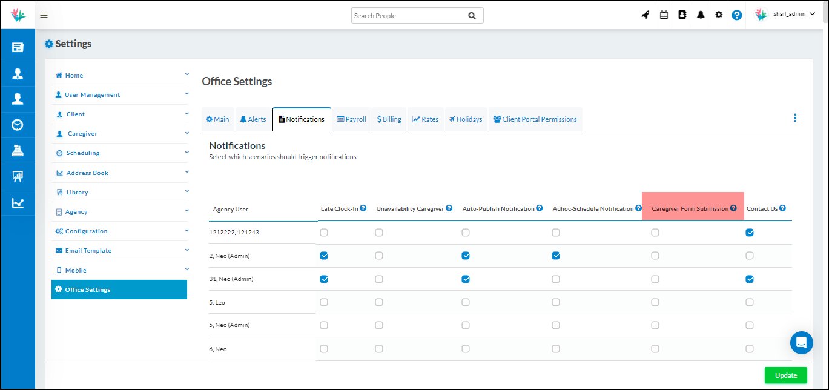Click the blue help question mark icon
Viewport: 829px width, 390px height.
click(736, 15)
